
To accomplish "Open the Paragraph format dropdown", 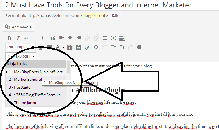I will click(20, 47).
